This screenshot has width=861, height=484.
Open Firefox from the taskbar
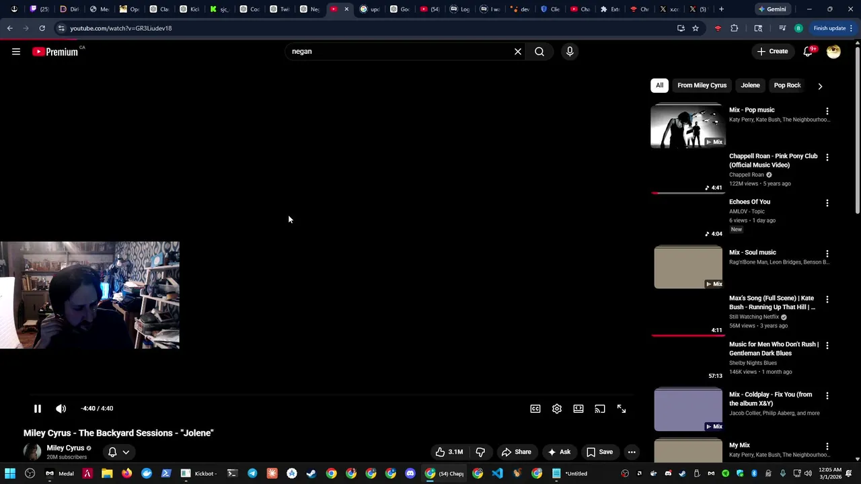[x=126, y=473]
